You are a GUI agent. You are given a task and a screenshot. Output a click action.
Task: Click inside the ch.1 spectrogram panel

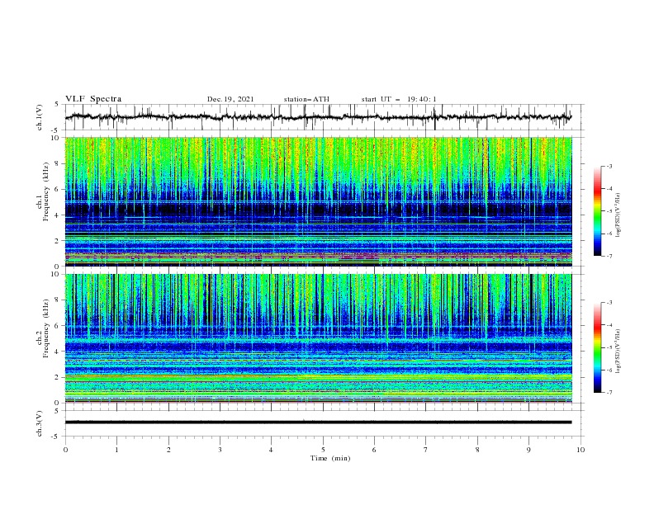318,201
